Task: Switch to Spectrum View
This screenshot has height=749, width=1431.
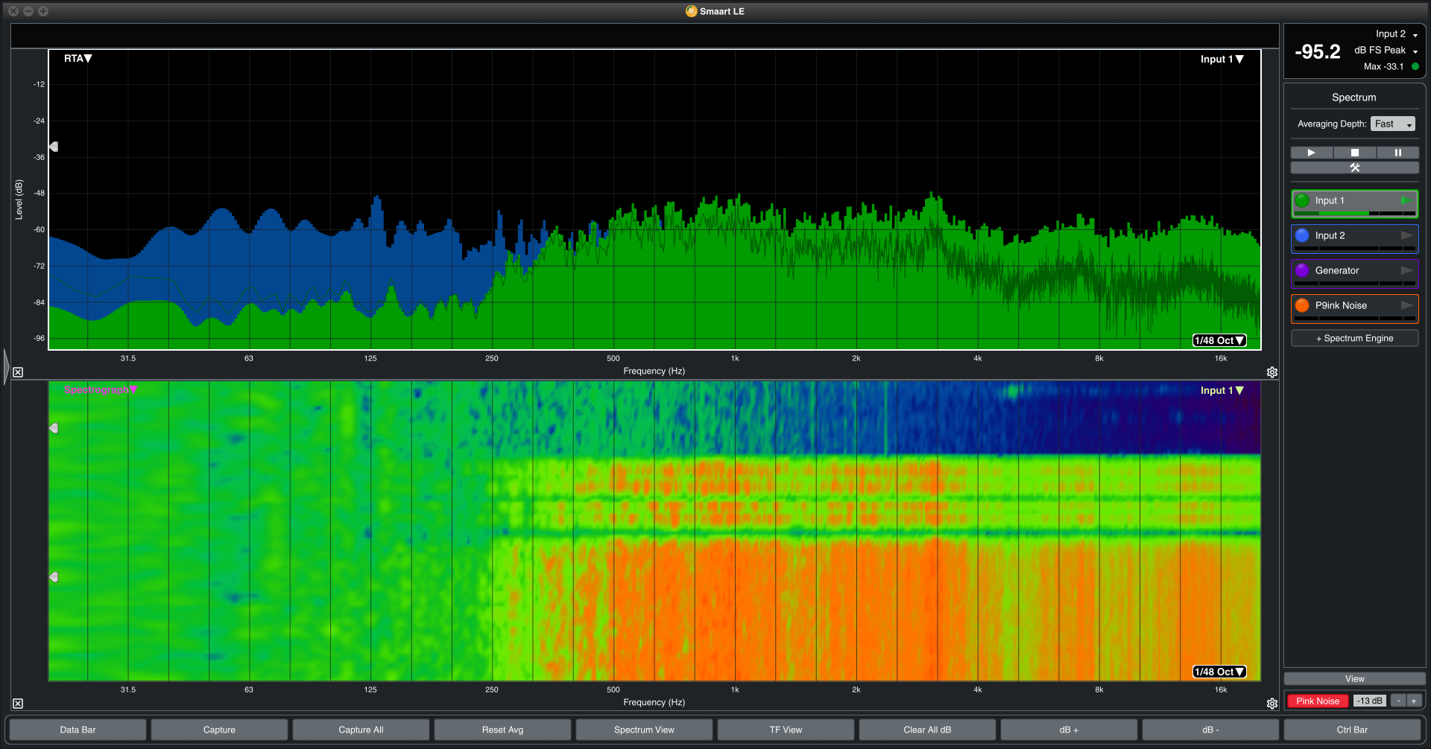Action: click(x=644, y=730)
